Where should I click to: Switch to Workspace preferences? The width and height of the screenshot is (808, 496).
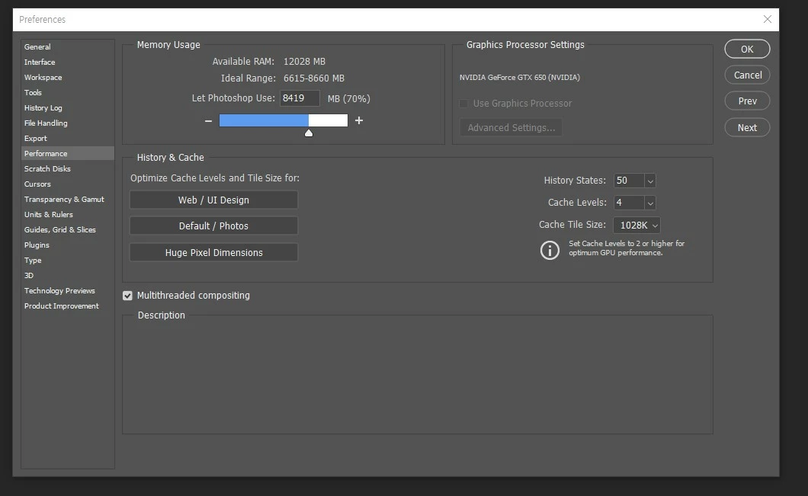tap(67, 77)
